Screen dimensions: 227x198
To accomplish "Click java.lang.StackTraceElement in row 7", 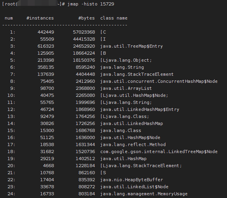I will tap(137, 74).
